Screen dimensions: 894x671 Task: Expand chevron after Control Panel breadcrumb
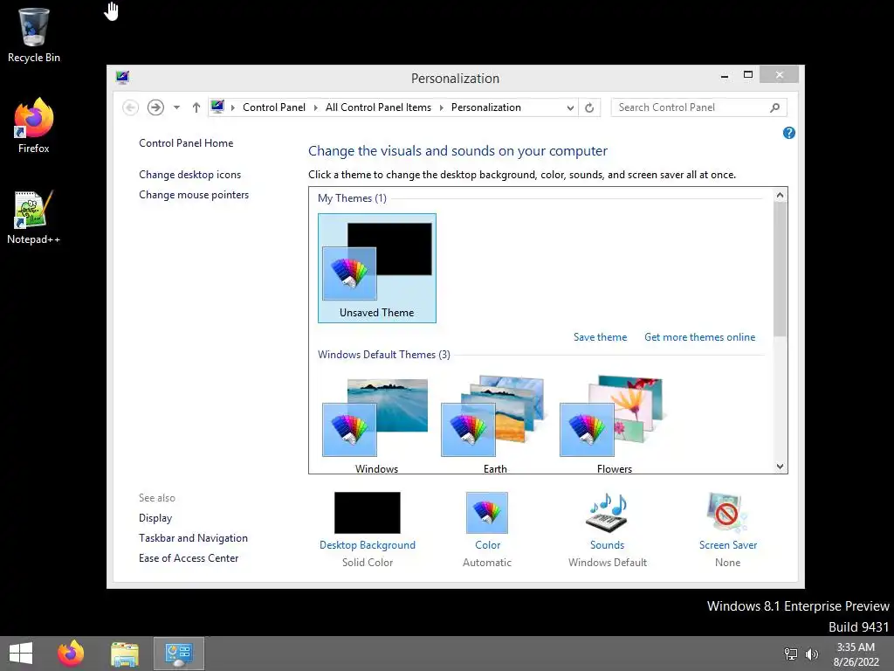pyautogui.click(x=315, y=107)
